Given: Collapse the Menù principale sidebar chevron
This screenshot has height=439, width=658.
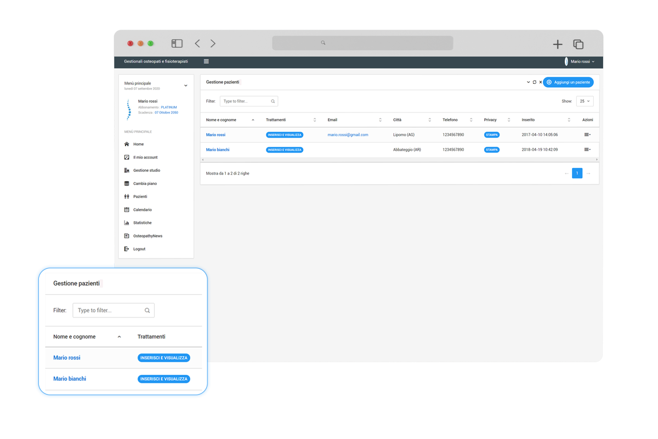Looking at the screenshot, I should click(x=185, y=86).
